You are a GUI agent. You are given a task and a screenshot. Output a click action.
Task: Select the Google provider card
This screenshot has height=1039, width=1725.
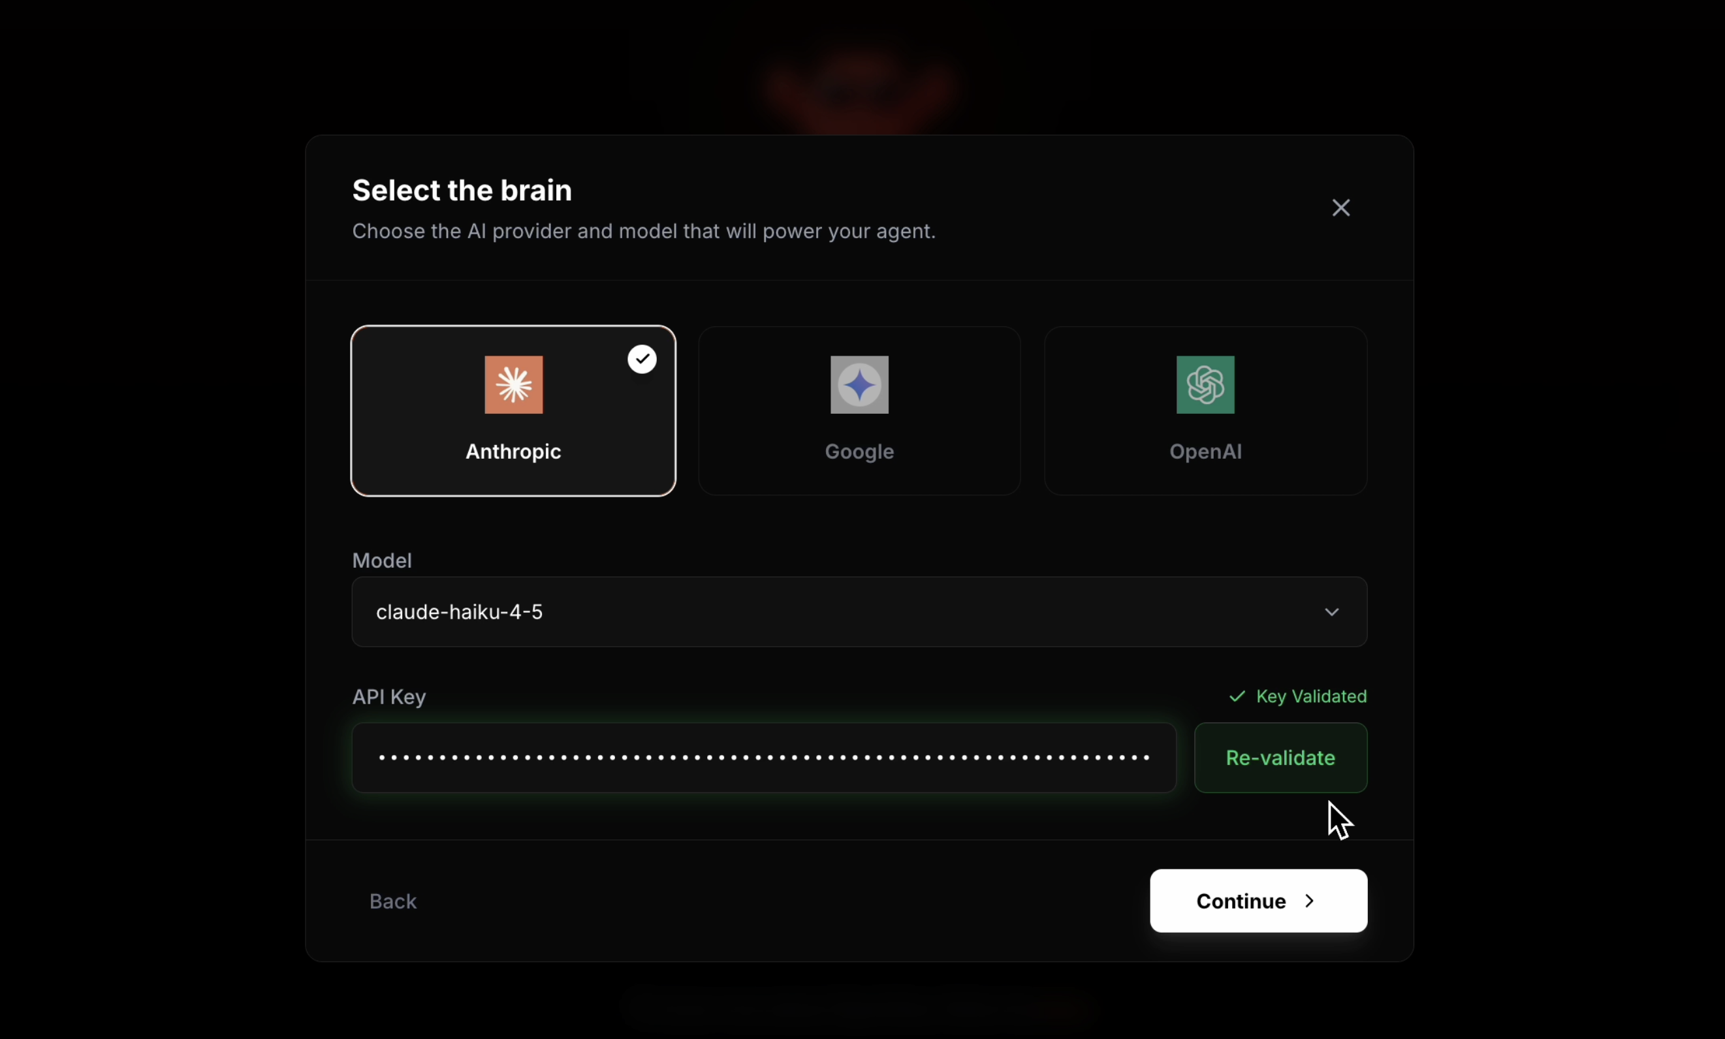[x=859, y=411]
